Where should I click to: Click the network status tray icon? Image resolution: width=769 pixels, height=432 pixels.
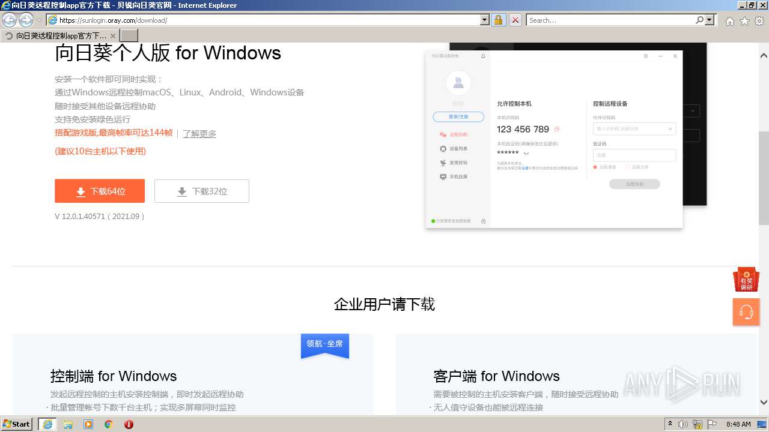click(698, 424)
